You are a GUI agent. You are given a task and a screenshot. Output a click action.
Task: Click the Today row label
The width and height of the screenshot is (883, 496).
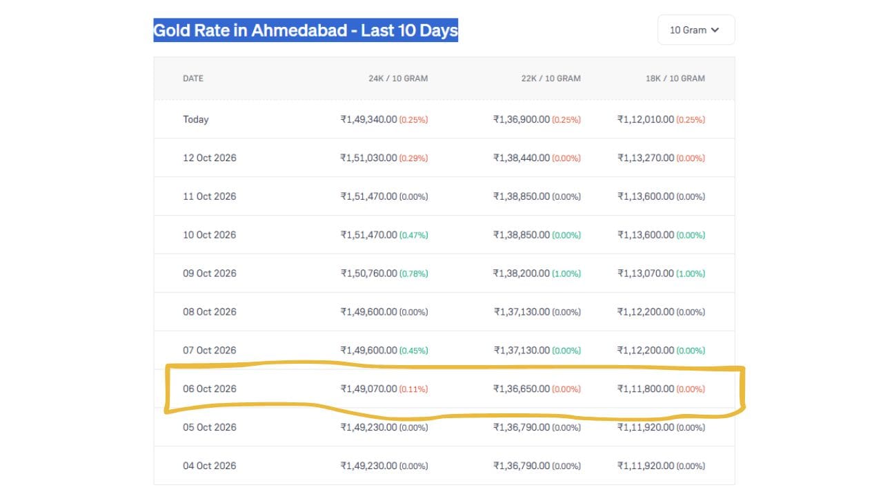(x=196, y=119)
